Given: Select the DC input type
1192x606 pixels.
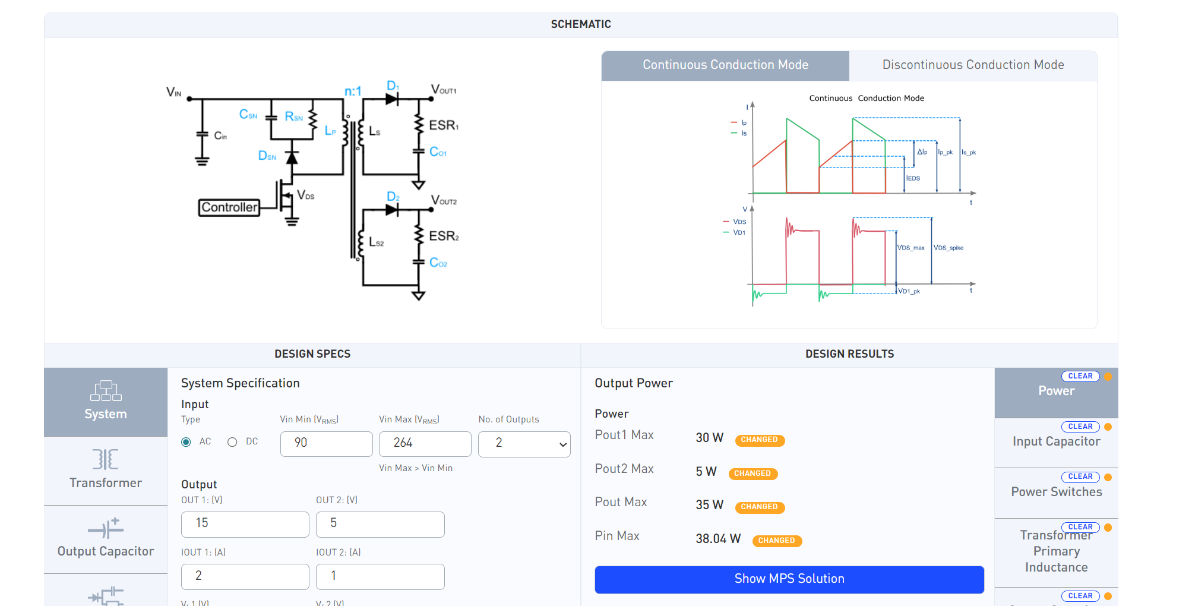Looking at the screenshot, I should tap(232, 442).
